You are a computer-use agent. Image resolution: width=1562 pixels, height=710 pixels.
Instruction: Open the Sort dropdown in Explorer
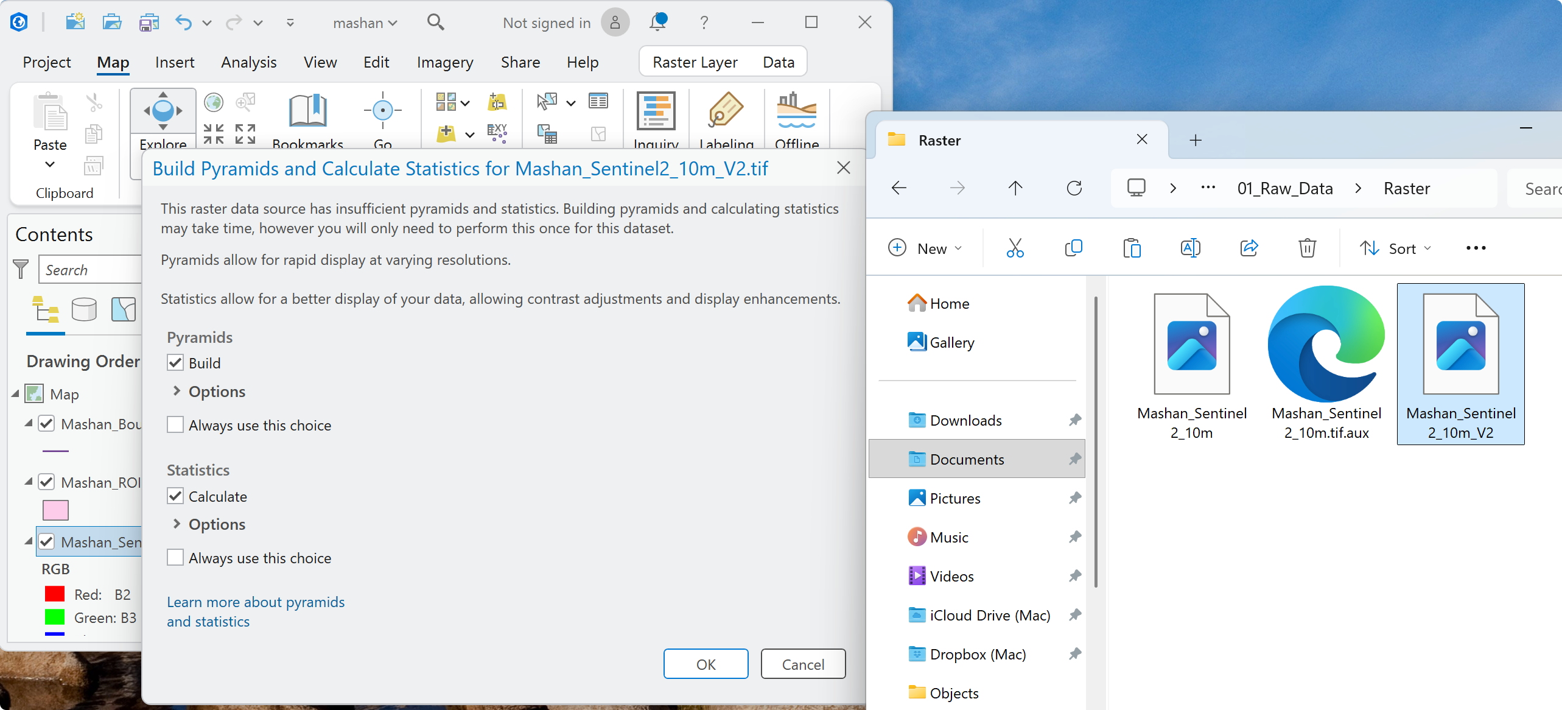[1395, 248]
